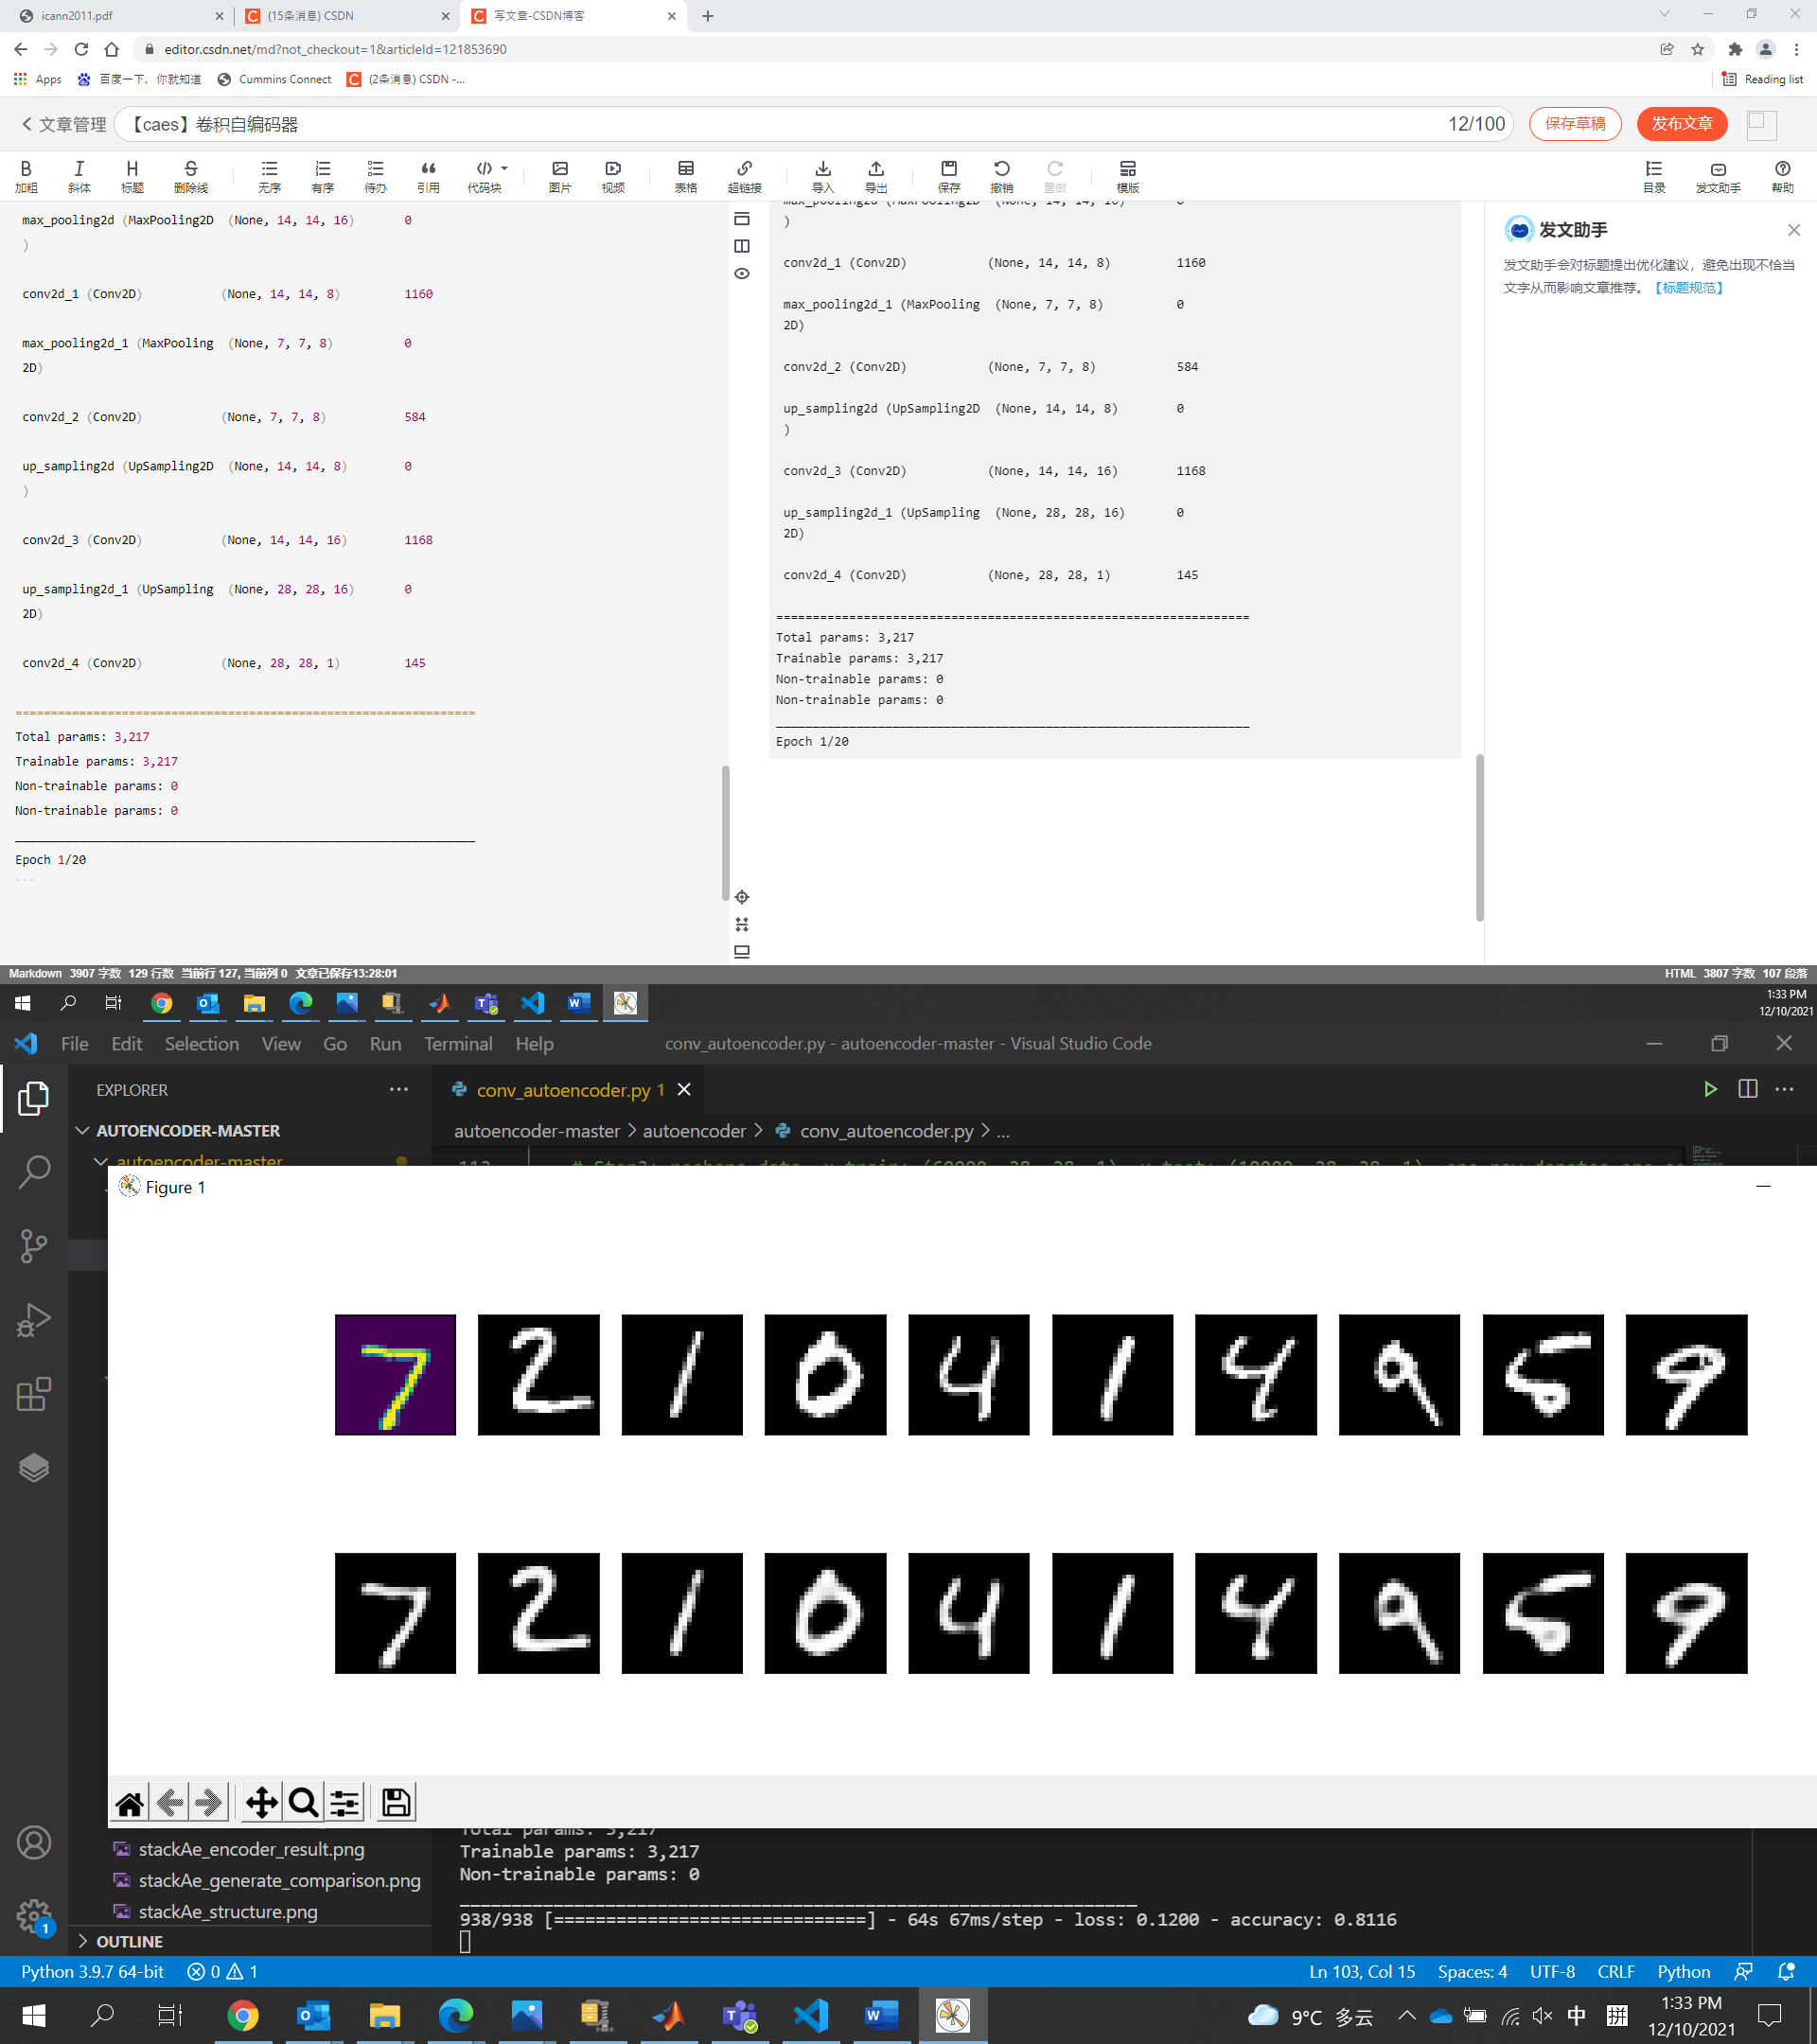Click the export (导出) icon
1817x2044 pixels.
coord(875,175)
